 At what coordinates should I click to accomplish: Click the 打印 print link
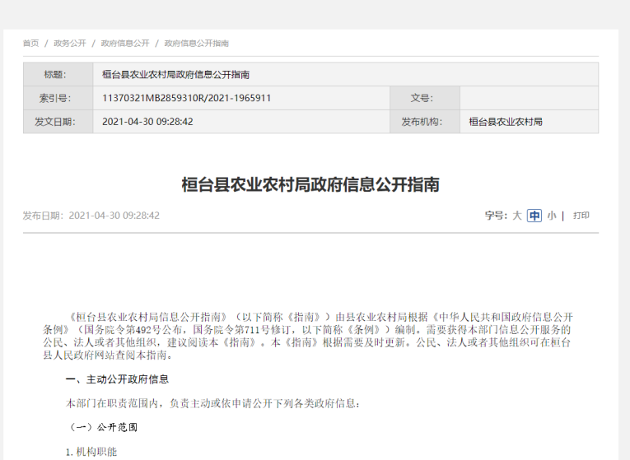pos(581,216)
